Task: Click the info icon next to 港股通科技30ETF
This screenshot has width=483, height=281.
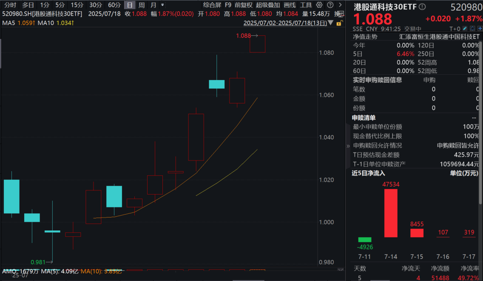Action: [x=422, y=7]
